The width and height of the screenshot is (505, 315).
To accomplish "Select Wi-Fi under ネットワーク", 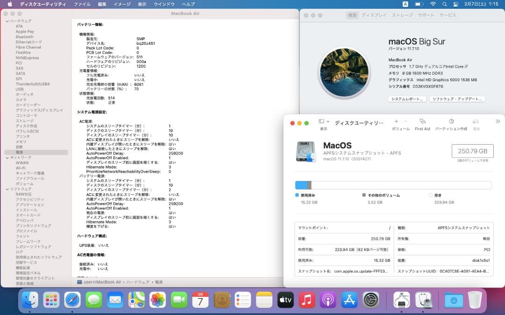I will (21, 168).
